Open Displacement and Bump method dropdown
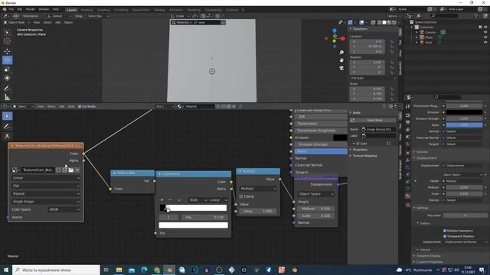The width and height of the screenshot is (490, 275). 465,242
